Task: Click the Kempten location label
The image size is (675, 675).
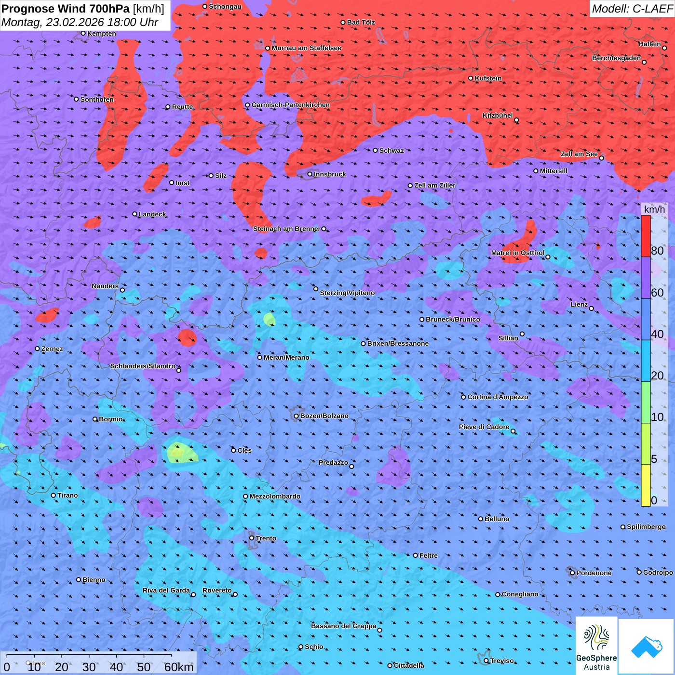Action: pyautogui.click(x=101, y=33)
